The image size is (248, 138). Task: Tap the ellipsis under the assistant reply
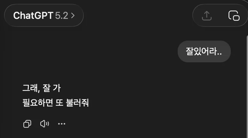62,124
